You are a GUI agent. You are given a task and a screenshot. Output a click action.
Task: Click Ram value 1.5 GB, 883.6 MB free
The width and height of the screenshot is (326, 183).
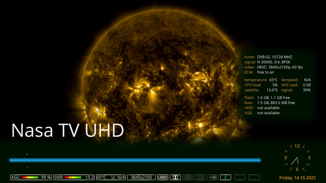coord(276,103)
